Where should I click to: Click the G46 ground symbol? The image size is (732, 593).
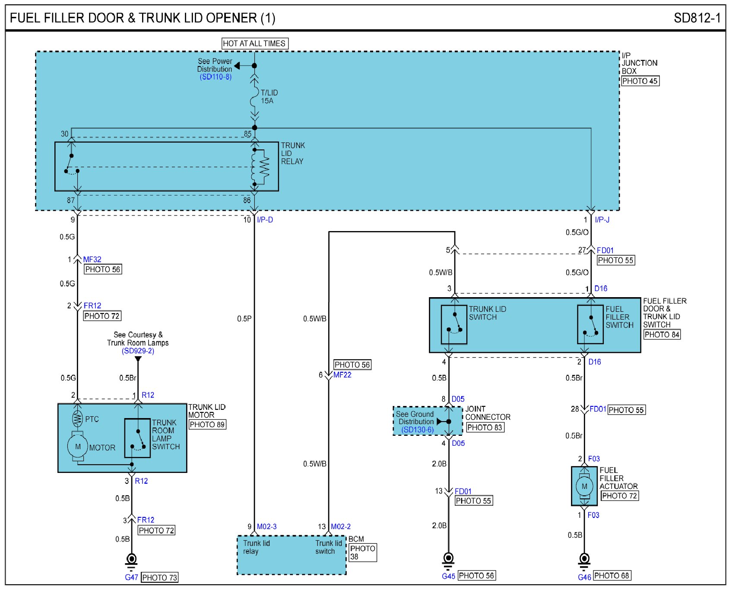tap(584, 560)
